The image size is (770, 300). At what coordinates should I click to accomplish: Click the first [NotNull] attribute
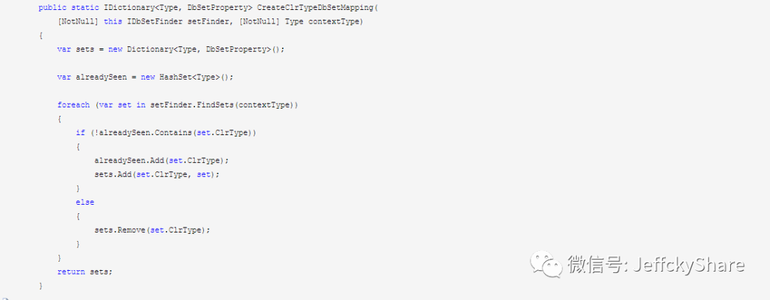coord(78,22)
